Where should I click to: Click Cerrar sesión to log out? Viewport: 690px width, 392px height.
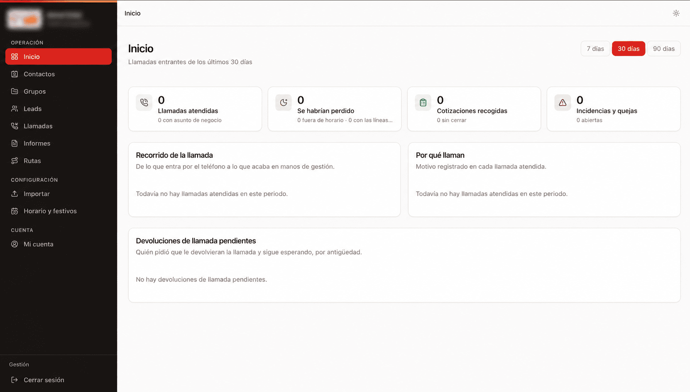pyautogui.click(x=59, y=380)
